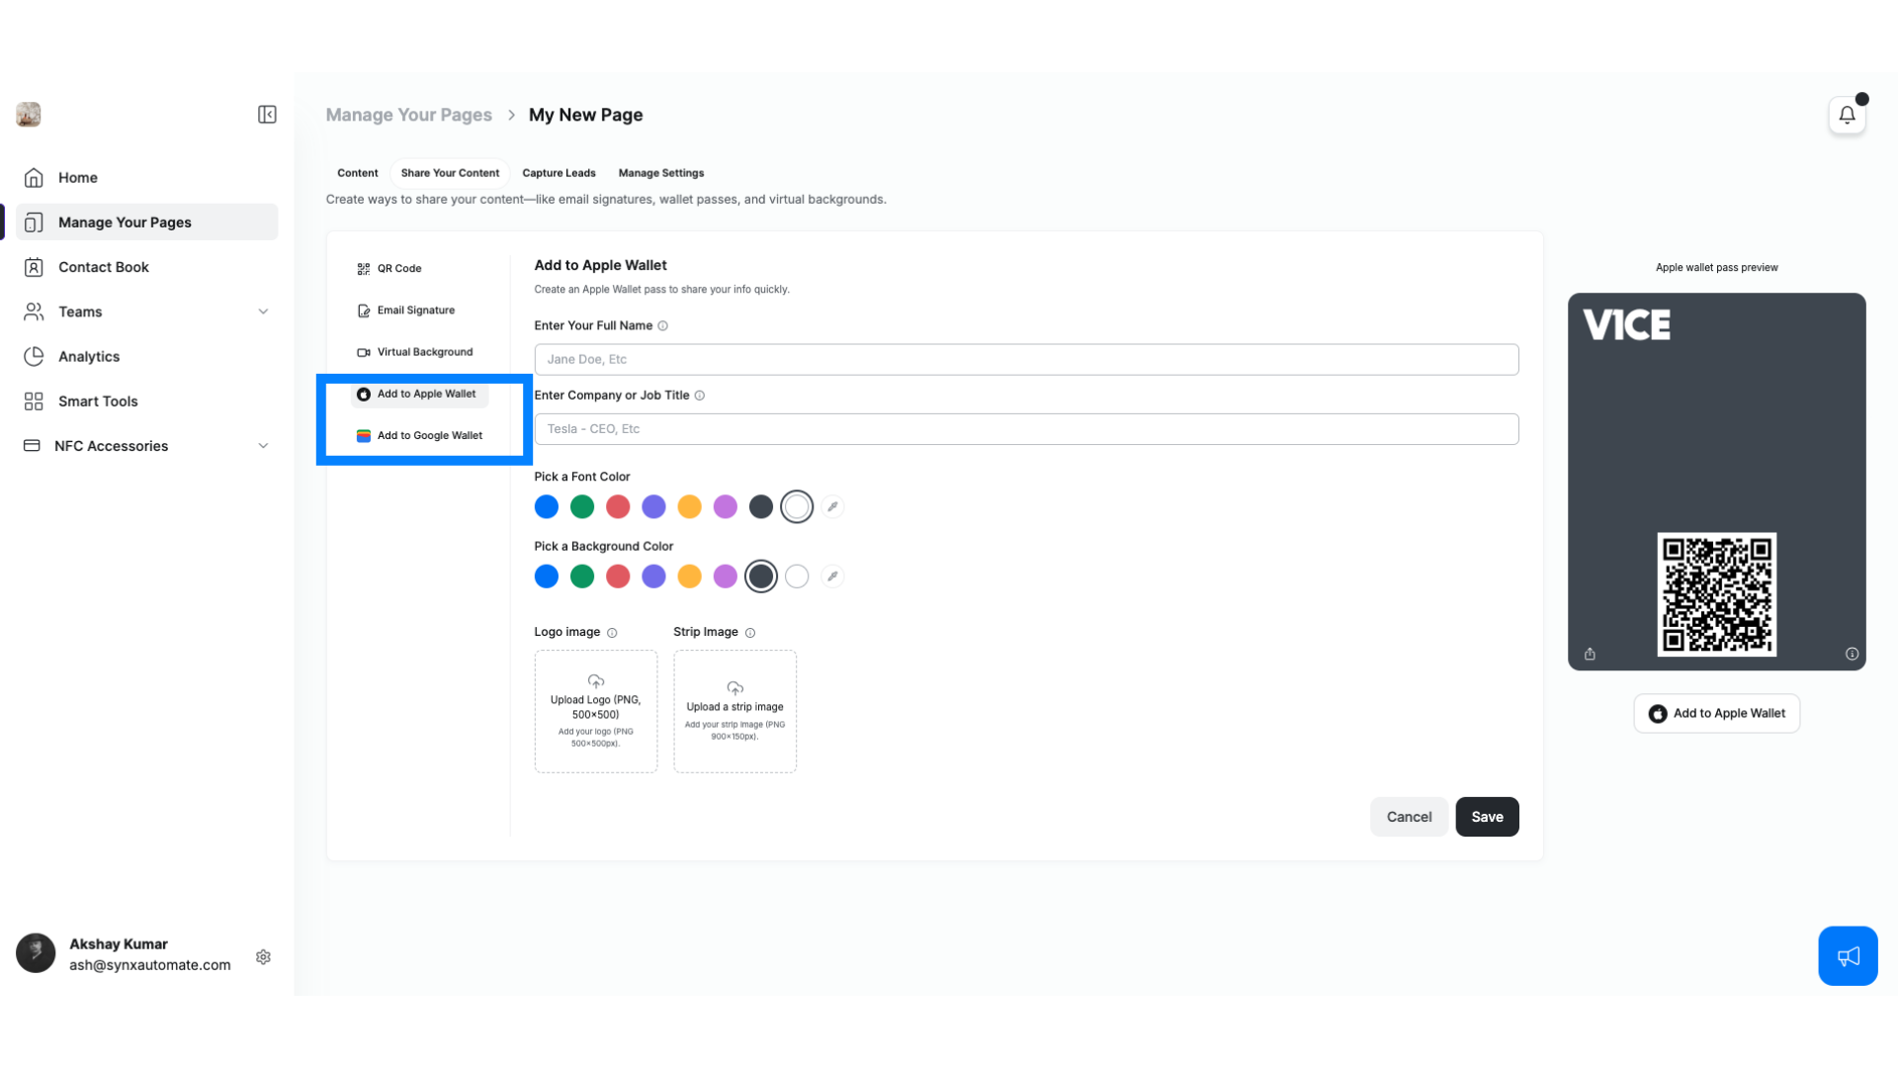This screenshot has width=1898, height=1068.
Task: Open account settings gear icon
Action: 263,957
